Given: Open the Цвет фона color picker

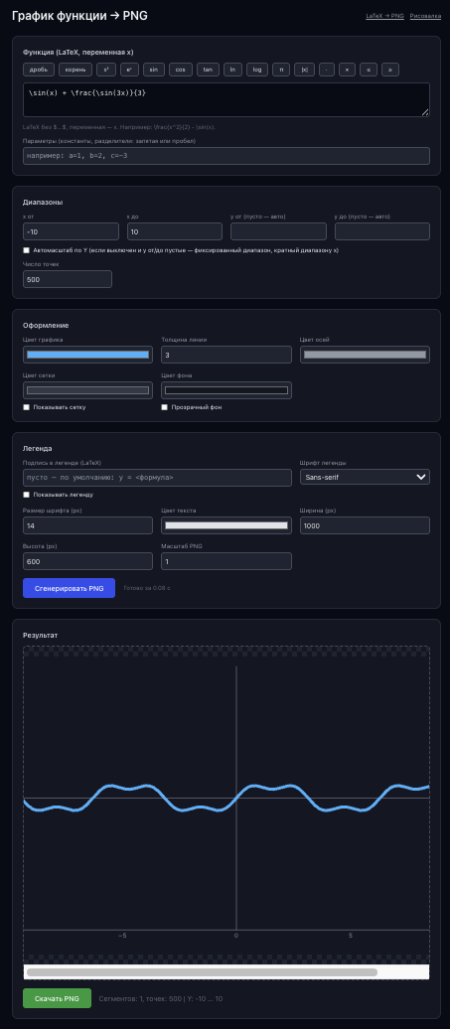Looking at the screenshot, I should [226, 390].
